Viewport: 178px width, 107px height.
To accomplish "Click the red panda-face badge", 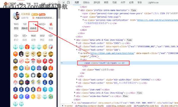I will (15, 75).
